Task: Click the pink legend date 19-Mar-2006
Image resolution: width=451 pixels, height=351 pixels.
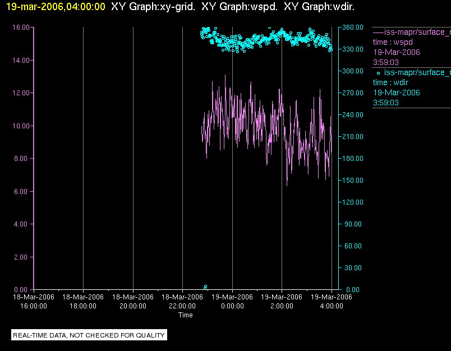Action: click(x=397, y=52)
